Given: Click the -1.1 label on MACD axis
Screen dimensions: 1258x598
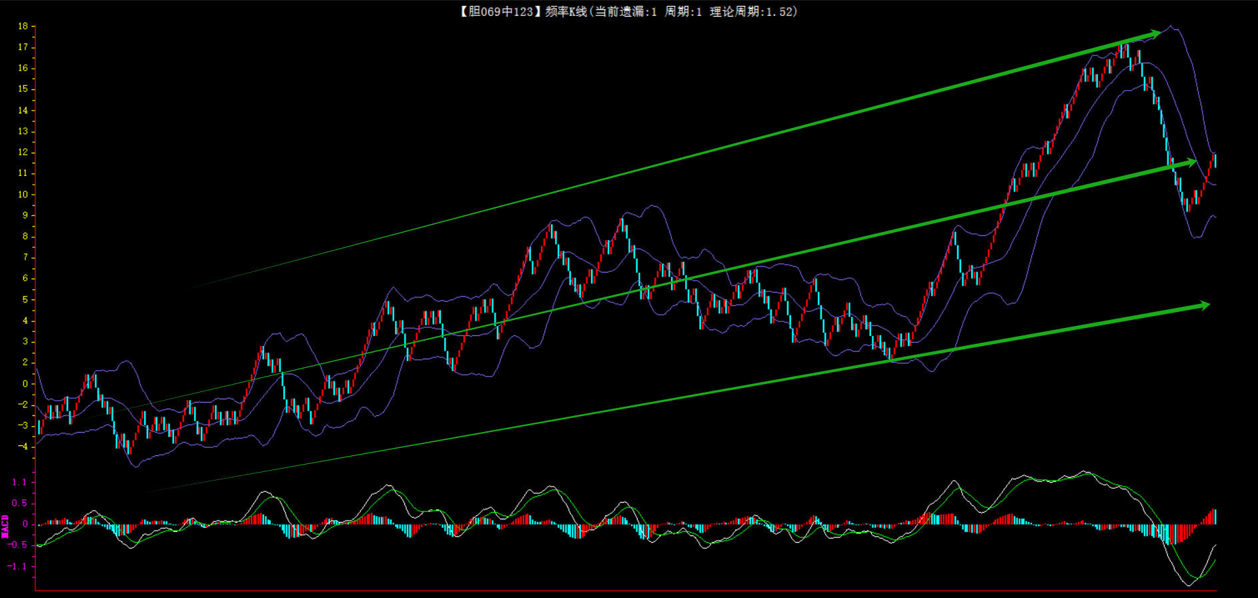Looking at the screenshot, I should 17,566.
